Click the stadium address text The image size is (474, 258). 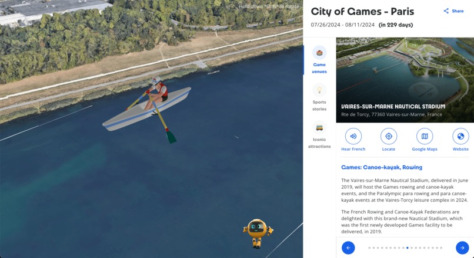(x=392, y=114)
